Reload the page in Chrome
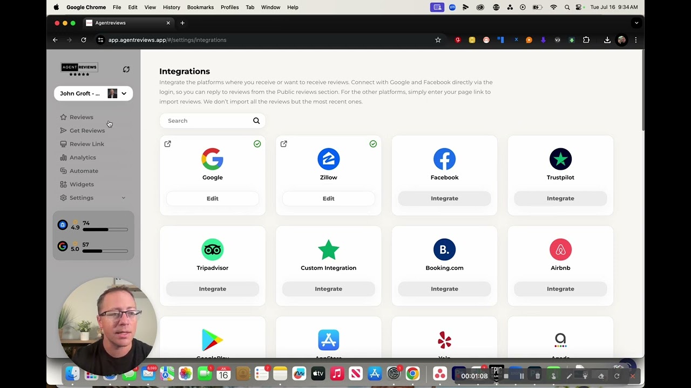Viewport: 691px width, 388px height. [x=84, y=40]
